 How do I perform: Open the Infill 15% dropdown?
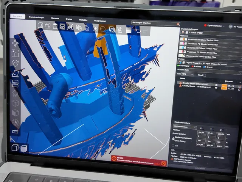188,74
